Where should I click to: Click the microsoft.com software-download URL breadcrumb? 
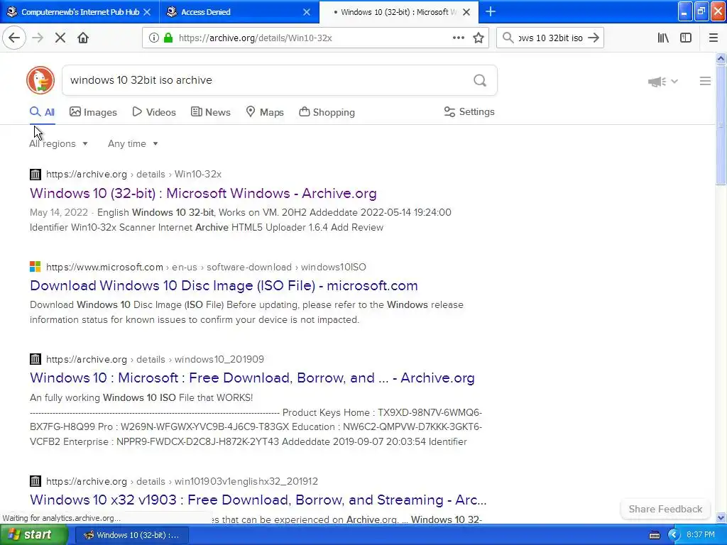tap(206, 267)
